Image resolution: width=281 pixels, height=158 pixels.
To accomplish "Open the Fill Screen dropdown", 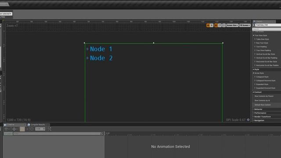I will click(x=245, y=25).
